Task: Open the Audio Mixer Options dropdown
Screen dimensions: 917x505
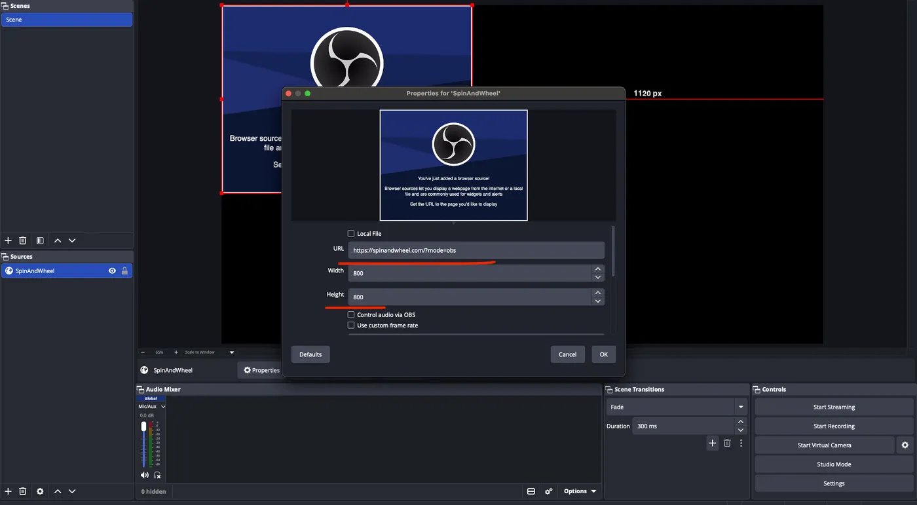Action: (x=580, y=491)
